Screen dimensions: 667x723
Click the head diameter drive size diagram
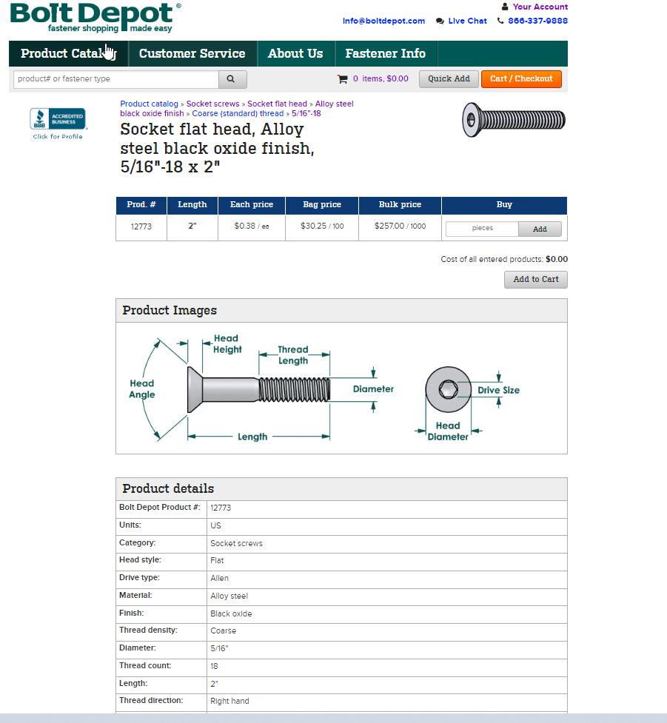(x=467, y=403)
